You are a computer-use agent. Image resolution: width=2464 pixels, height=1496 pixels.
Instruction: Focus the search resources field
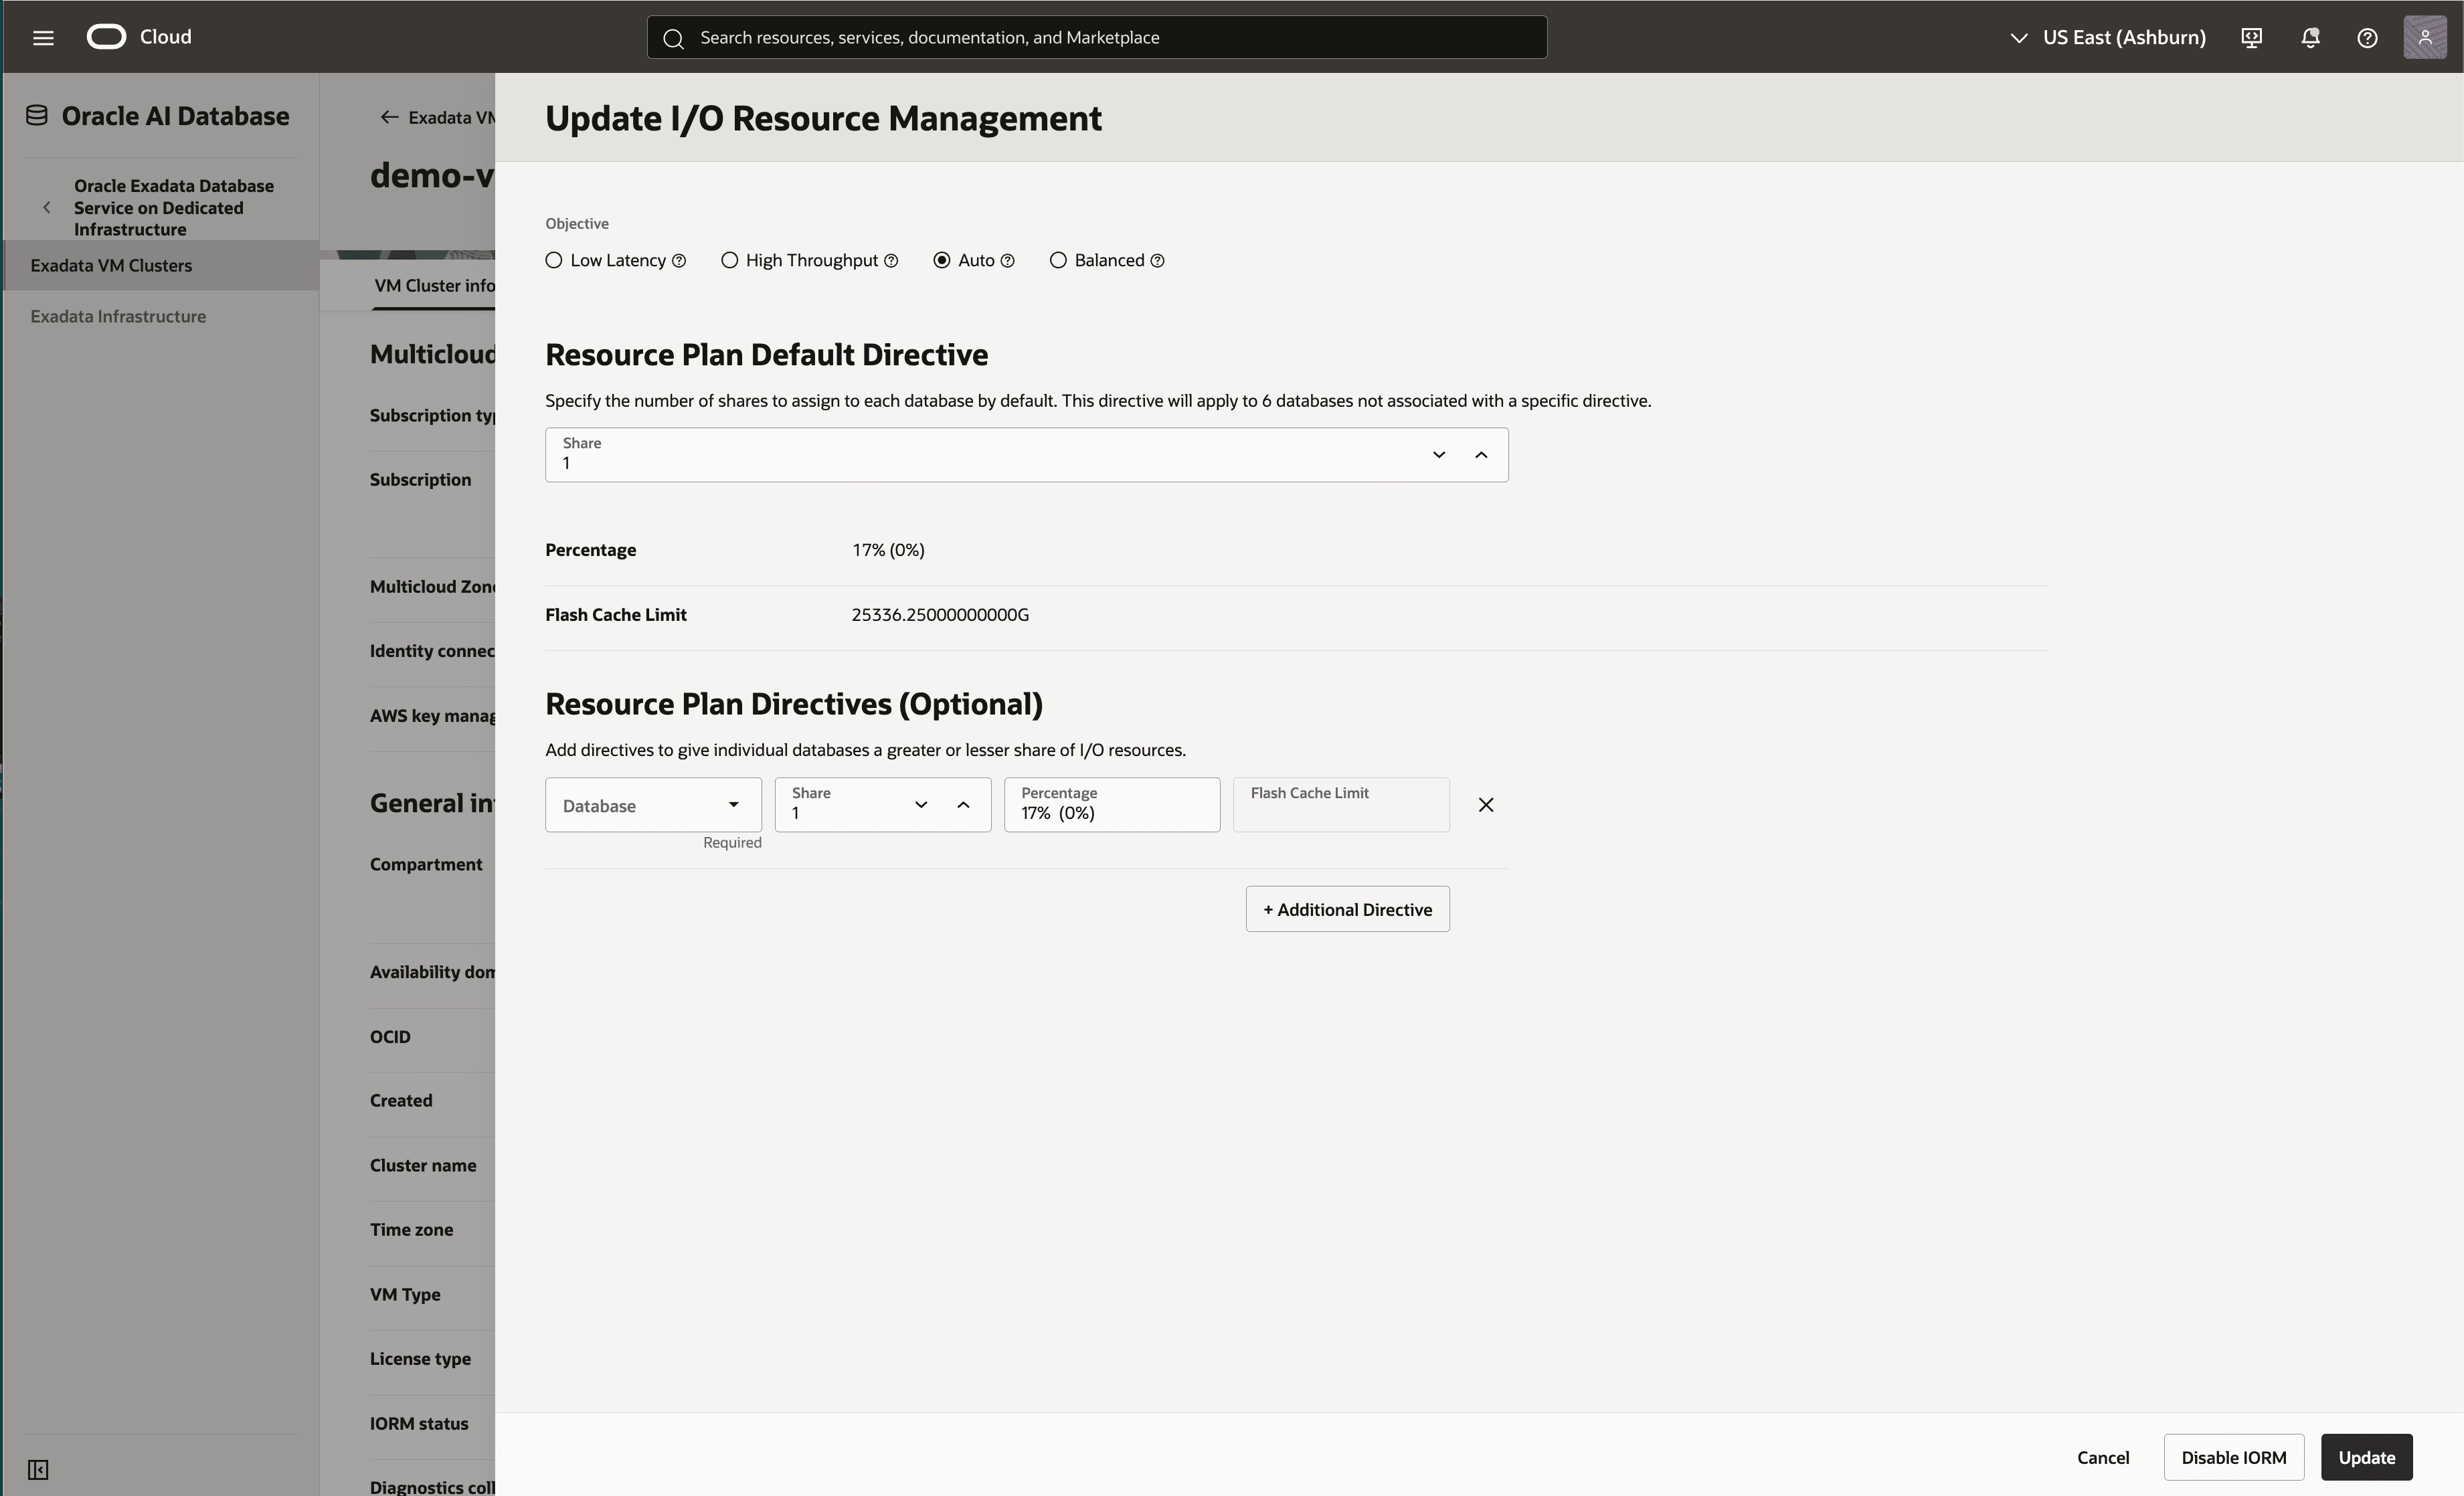1096,37
